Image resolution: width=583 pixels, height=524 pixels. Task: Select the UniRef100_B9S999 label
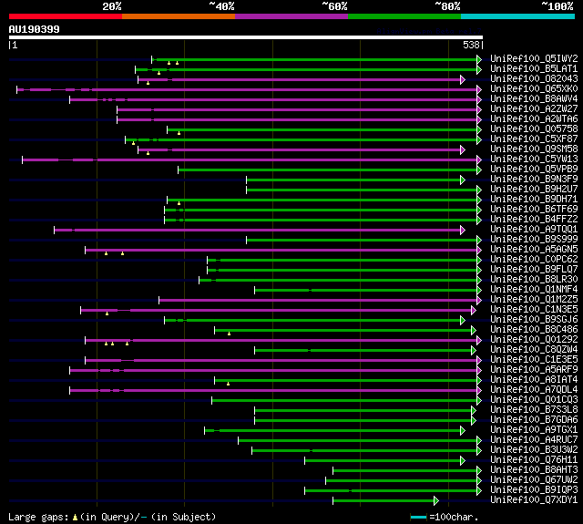click(534, 240)
